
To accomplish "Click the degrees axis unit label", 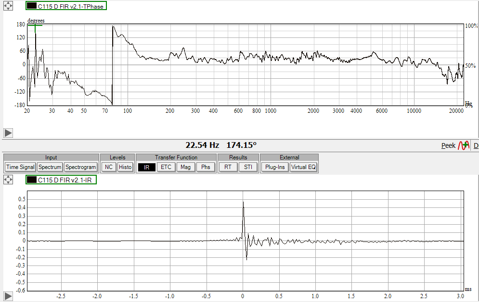I will 36,21.
